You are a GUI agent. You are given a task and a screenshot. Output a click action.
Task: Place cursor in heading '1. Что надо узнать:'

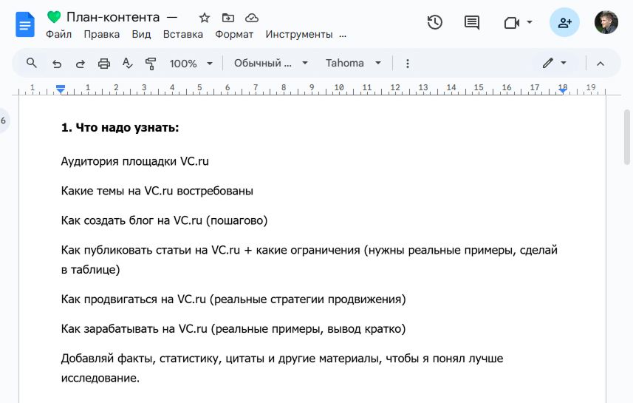120,128
